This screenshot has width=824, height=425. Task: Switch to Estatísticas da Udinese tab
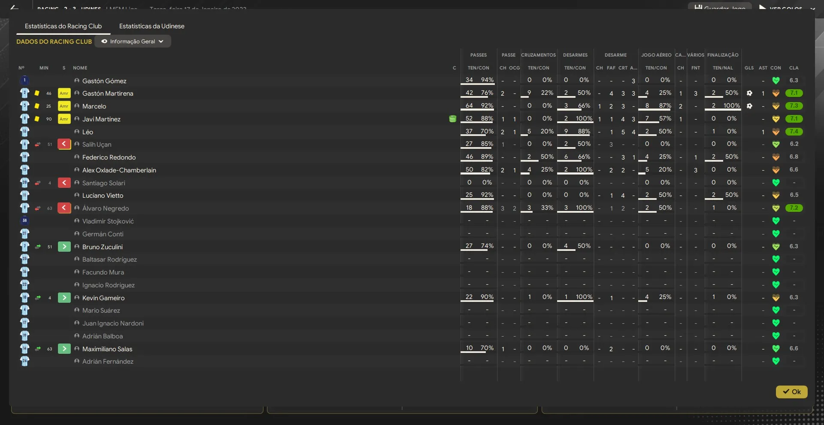coord(151,26)
